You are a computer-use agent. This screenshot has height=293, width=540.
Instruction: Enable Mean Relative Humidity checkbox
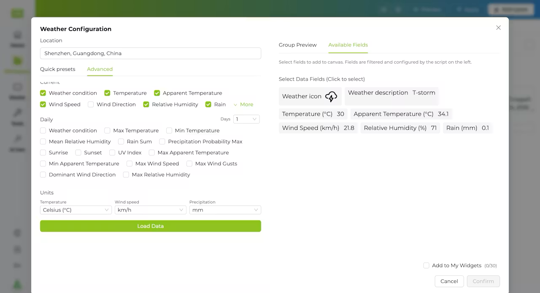[43, 141]
